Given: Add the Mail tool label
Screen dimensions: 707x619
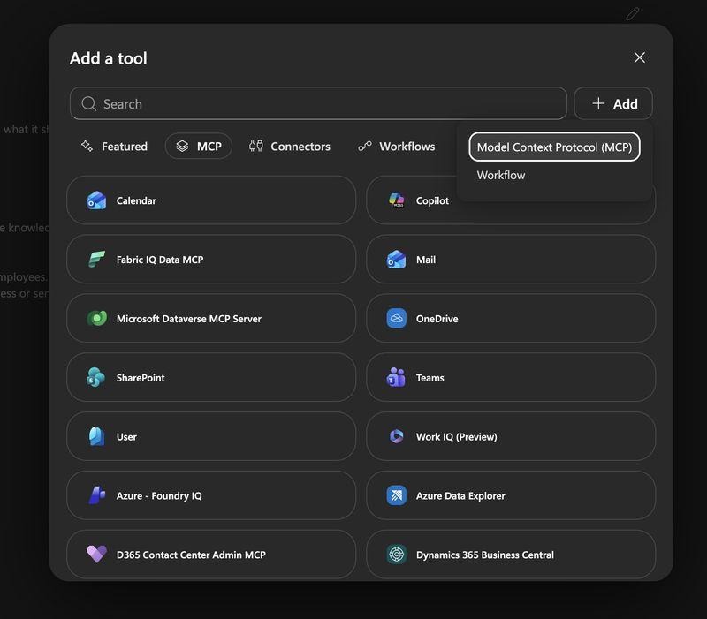Looking at the screenshot, I should click(x=426, y=260).
